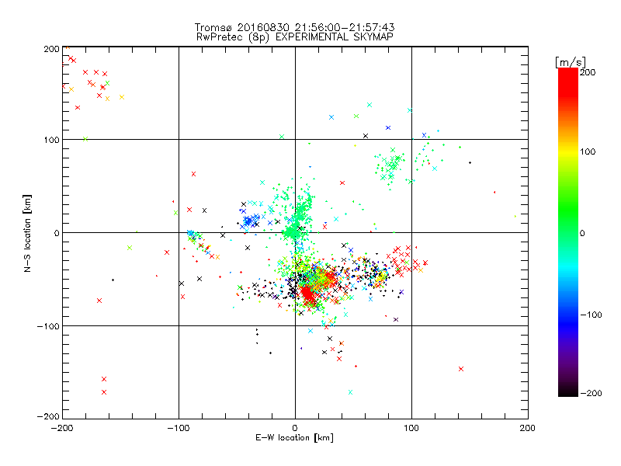Click the colorbar tick label '100'

[588, 151]
